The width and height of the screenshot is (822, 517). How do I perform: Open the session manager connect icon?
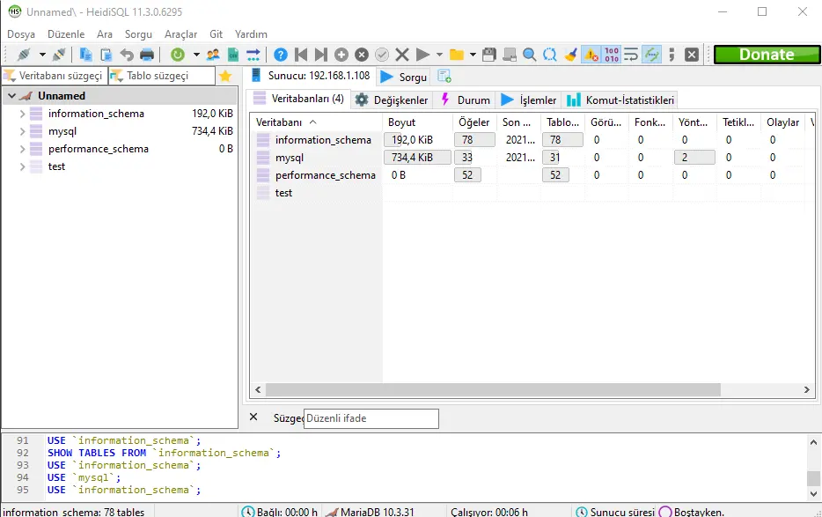(x=24, y=54)
